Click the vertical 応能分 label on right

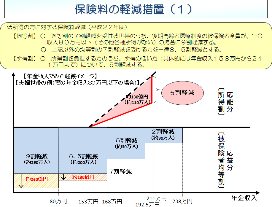[x=230, y=103]
